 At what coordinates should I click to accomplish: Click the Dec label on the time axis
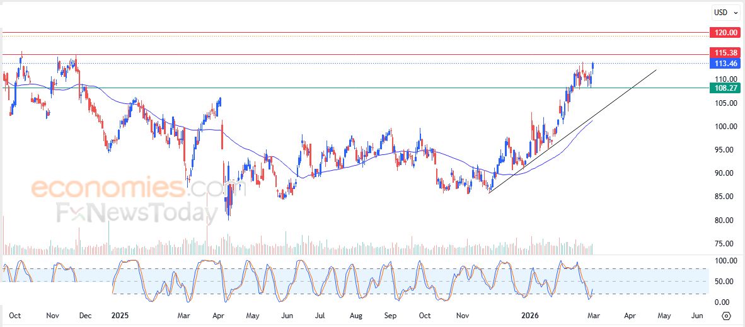coord(86,316)
